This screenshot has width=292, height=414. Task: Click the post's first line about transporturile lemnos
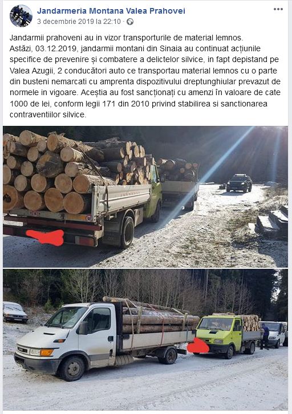pos(126,38)
